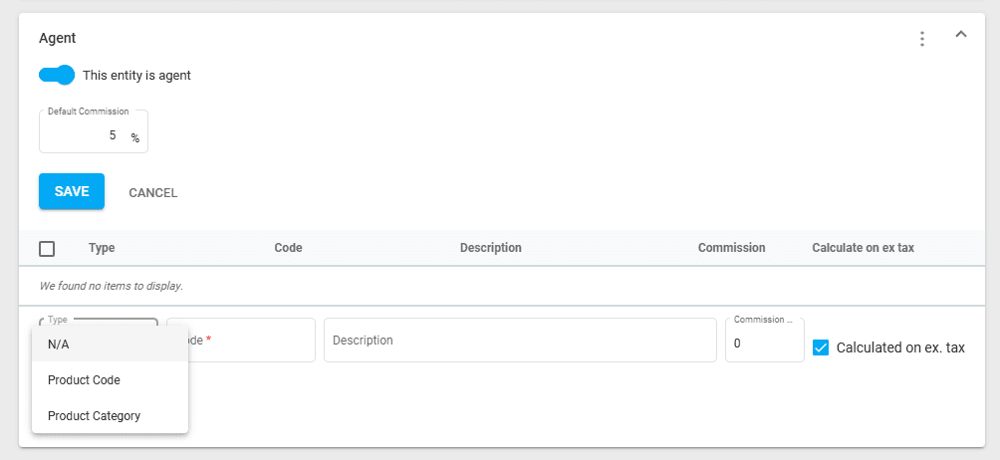
Task: Sort by the Code column header
Action: tap(288, 248)
